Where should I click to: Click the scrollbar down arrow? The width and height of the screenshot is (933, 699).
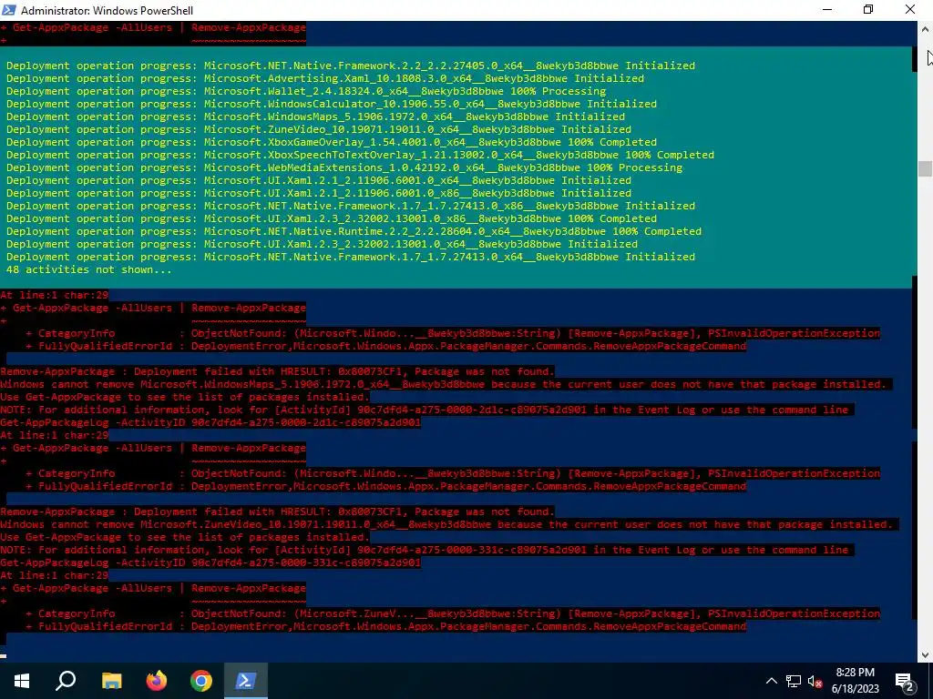pyautogui.click(x=926, y=655)
